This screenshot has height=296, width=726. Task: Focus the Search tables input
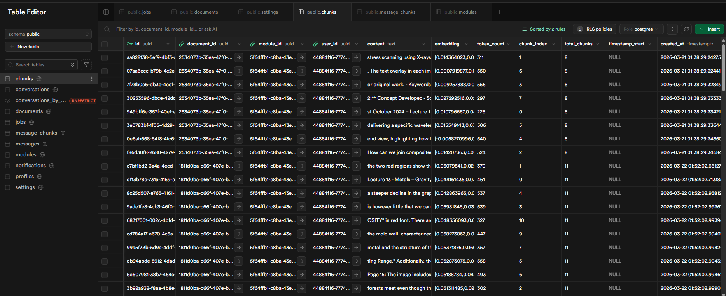tap(41, 65)
